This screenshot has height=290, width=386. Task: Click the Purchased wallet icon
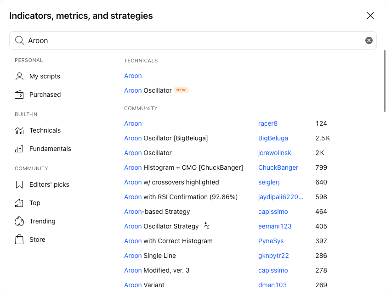click(x=19, y=95)
